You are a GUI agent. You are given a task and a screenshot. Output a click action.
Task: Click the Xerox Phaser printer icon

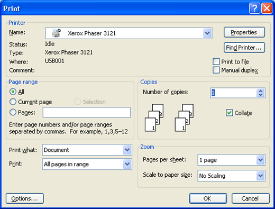click(56, 33)
